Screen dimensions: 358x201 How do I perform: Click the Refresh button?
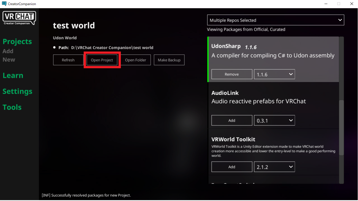click(x=68, y=60)
